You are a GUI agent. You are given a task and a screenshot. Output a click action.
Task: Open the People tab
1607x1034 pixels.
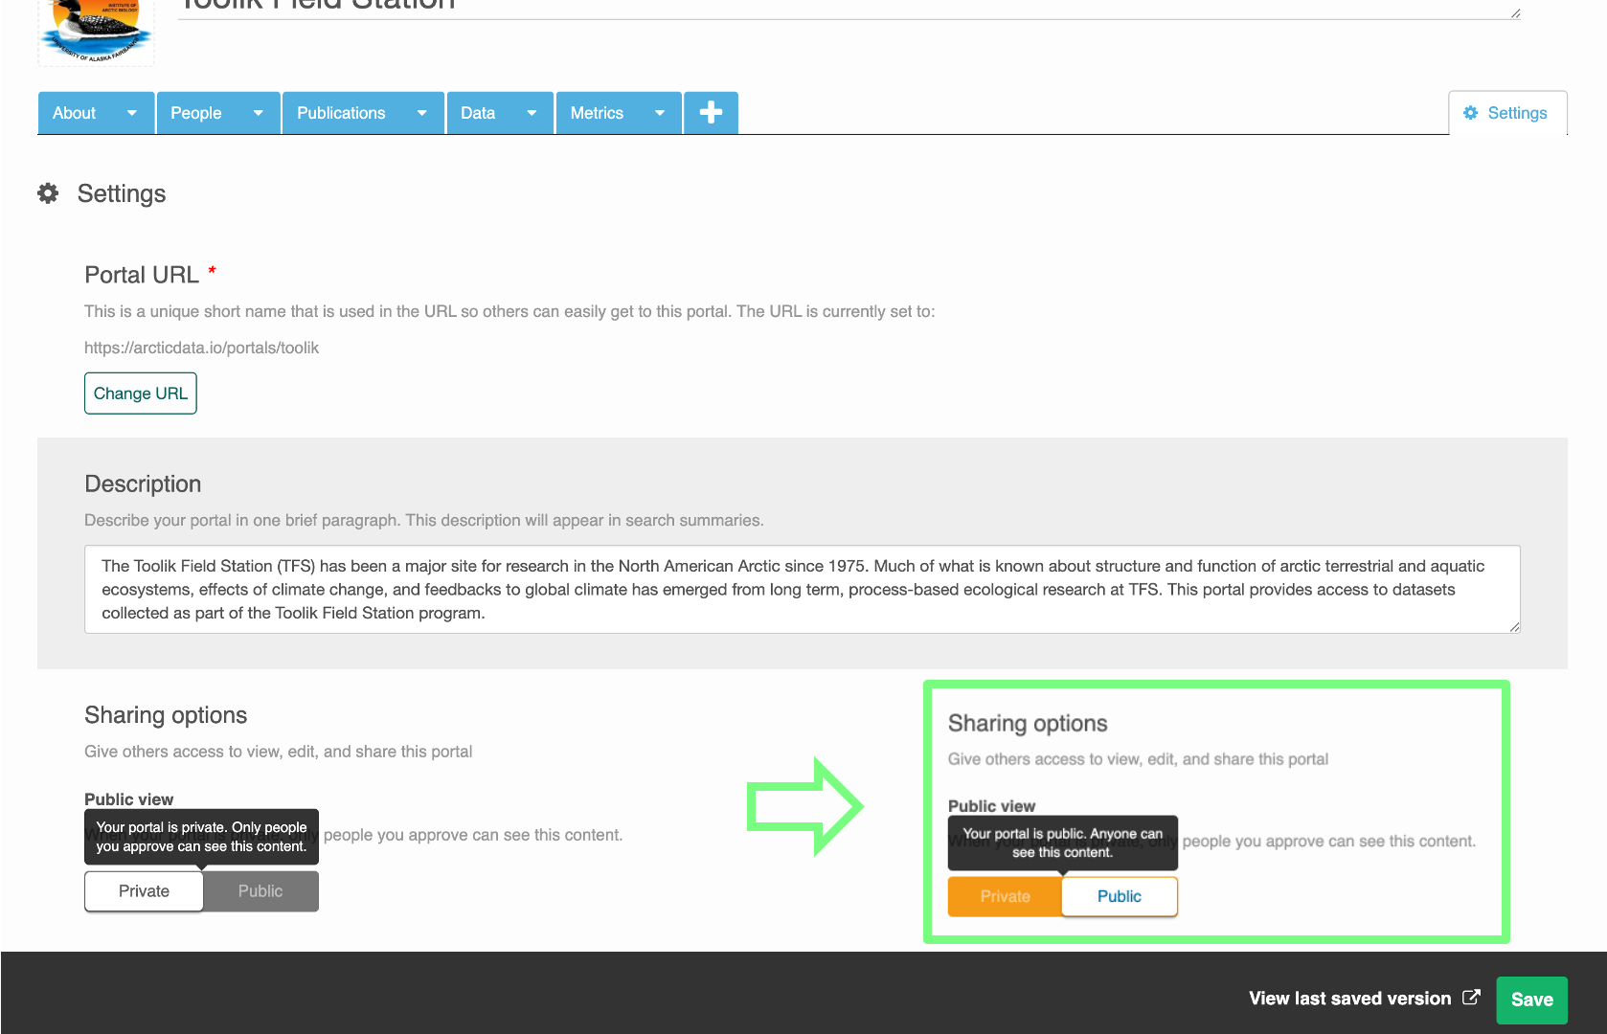click(196, 113)
